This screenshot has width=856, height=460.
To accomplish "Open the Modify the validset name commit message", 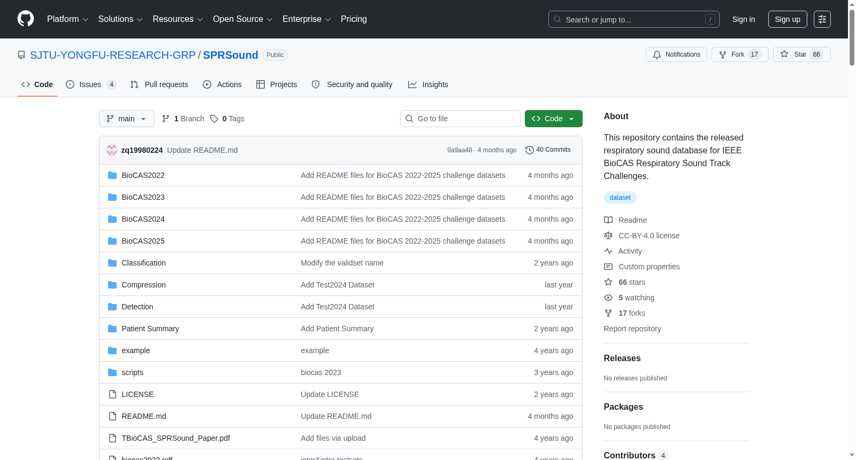I will (x=342, y=263).
